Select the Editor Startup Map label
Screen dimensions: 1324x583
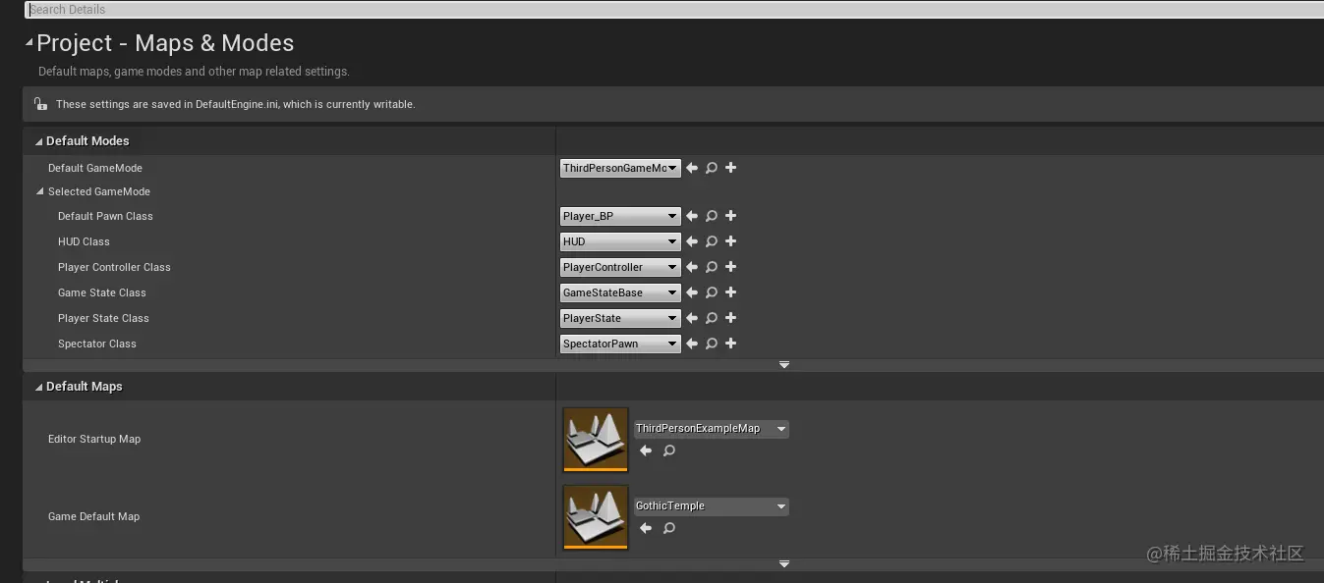(94, 439)
